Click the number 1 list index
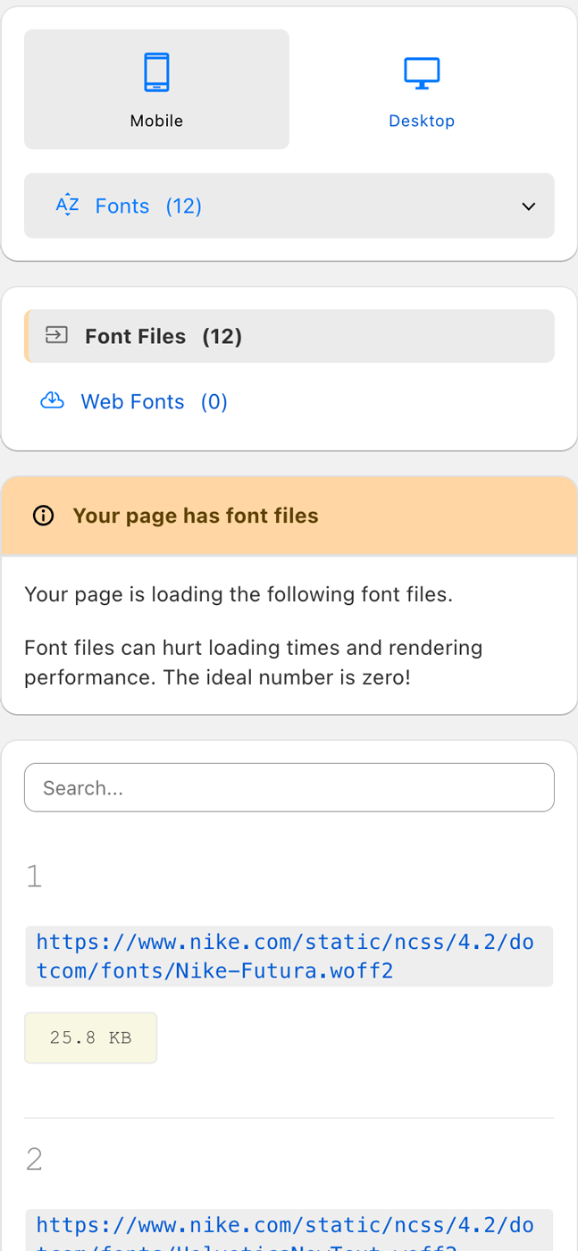The width and height of the screenshot is (578, 1251). pyautogui.click(x=34, y=877)
